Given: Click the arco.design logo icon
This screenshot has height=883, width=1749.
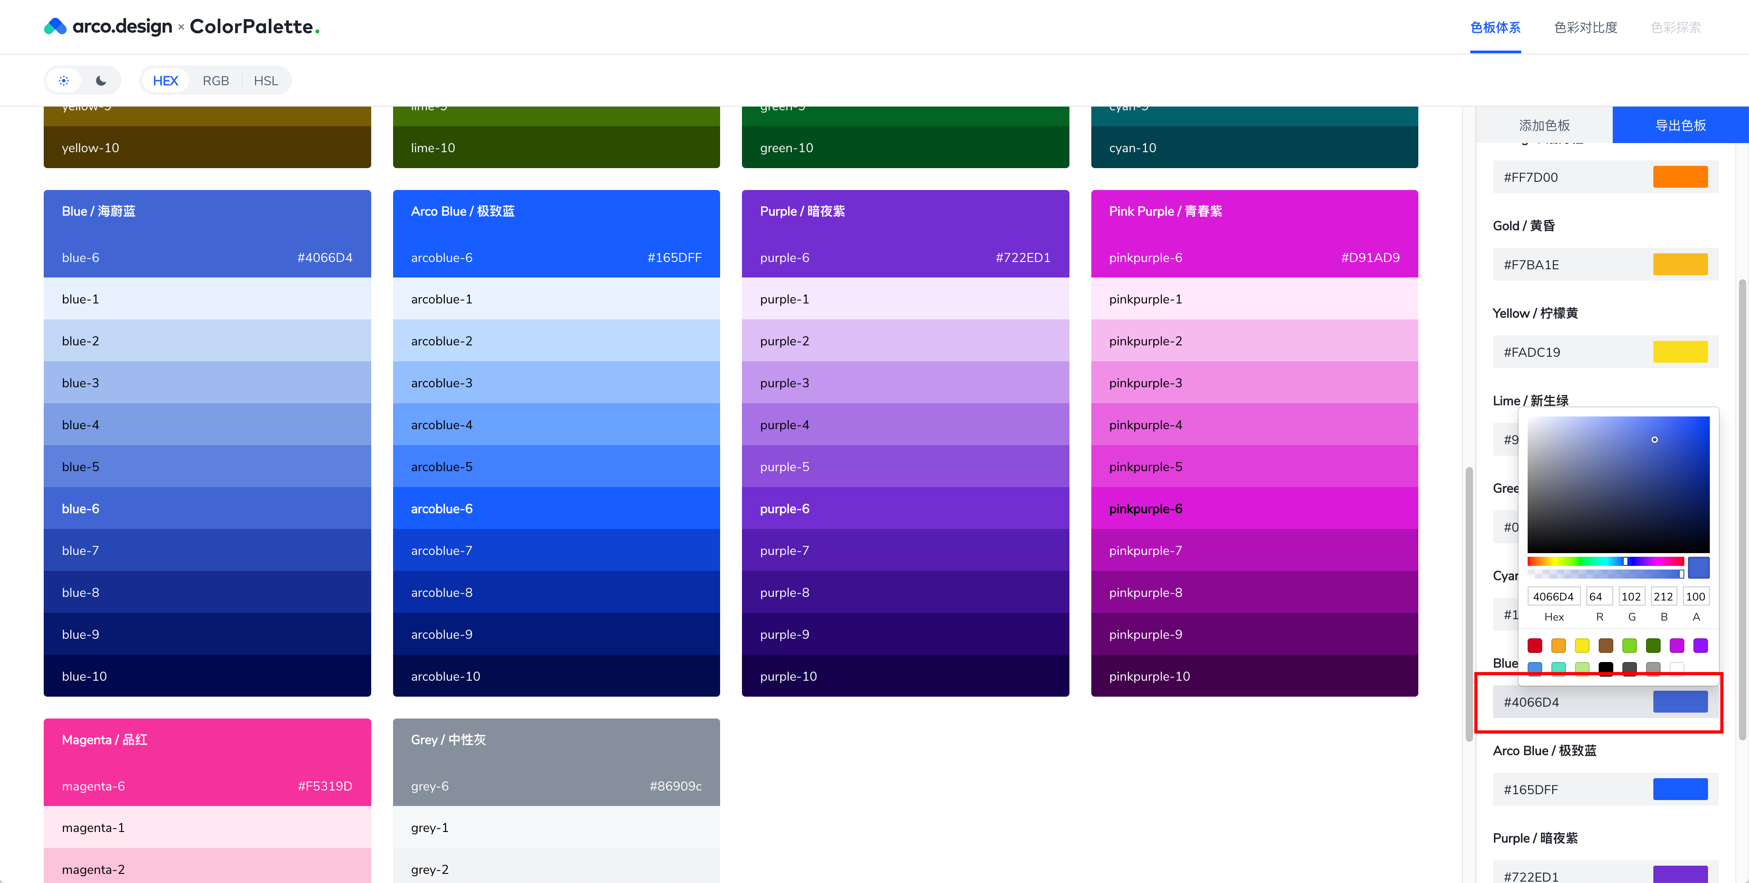Looking at the screenshot, I should coord(55,26).
